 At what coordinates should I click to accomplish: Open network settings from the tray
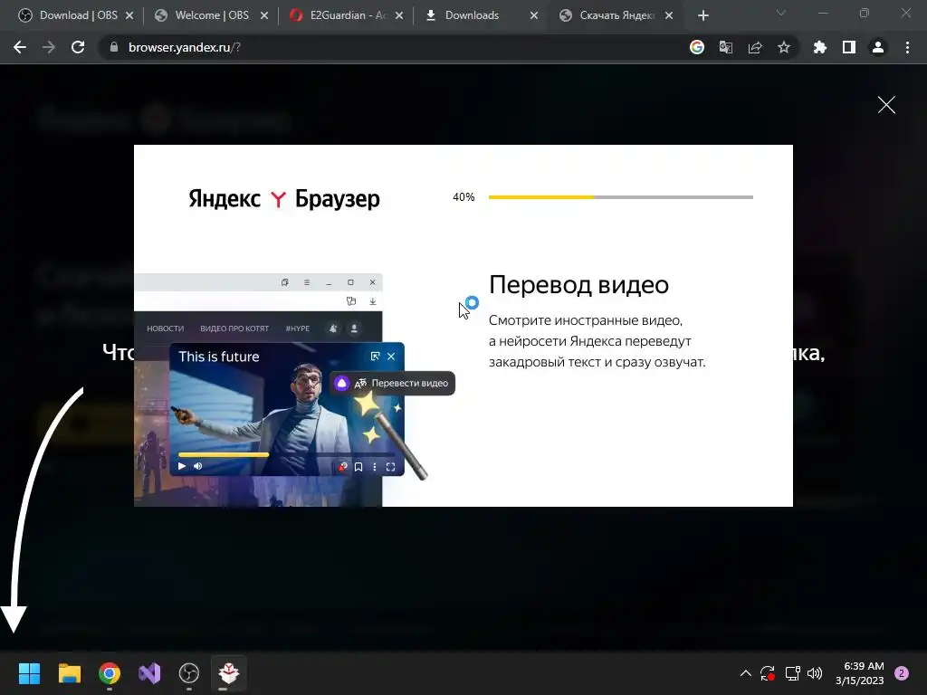click(792, 673)
